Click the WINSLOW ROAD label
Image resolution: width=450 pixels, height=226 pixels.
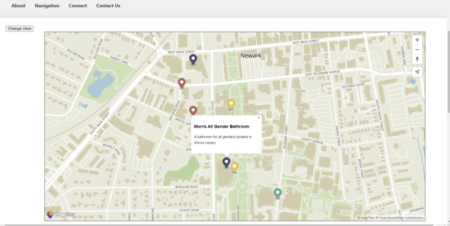(186, 187)
